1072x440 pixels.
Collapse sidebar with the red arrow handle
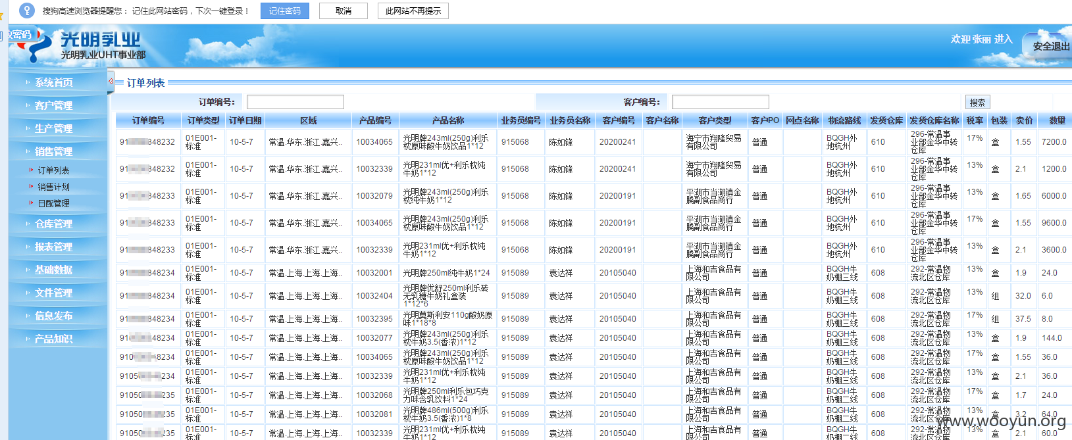[111, 82]
